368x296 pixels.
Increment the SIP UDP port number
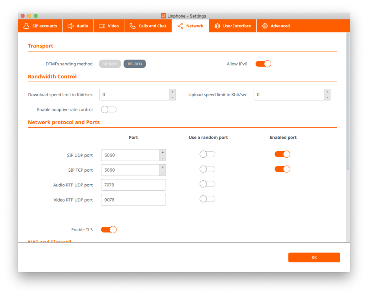[162, 152]
